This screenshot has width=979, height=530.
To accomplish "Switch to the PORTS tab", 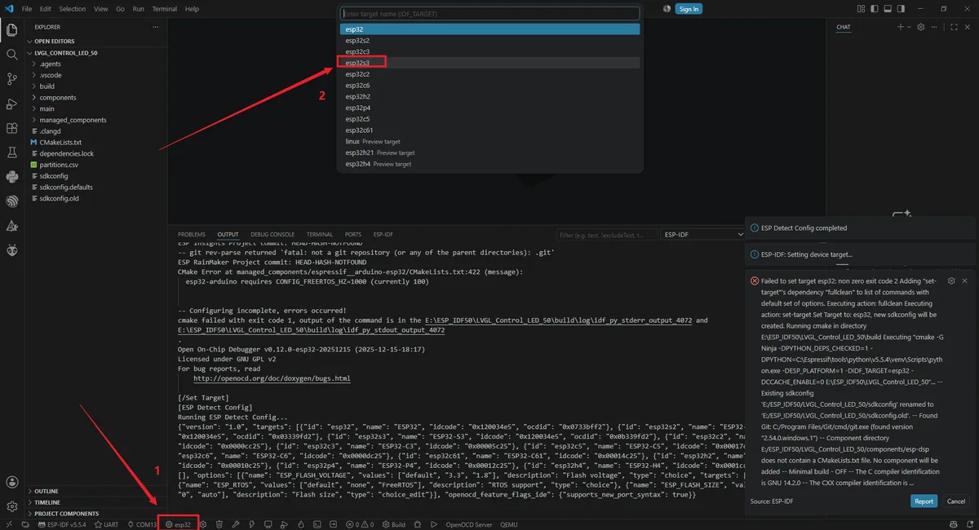I will (352, 234).
